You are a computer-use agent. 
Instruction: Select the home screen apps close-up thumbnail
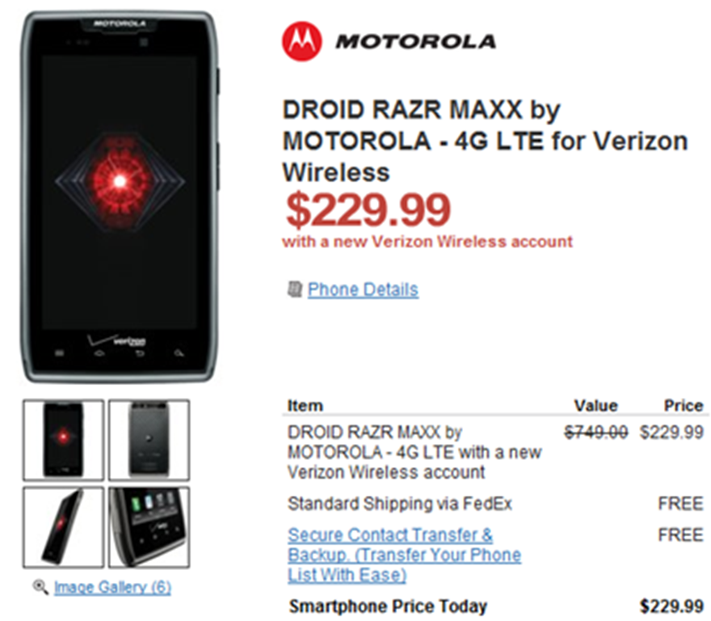point(149,526)
